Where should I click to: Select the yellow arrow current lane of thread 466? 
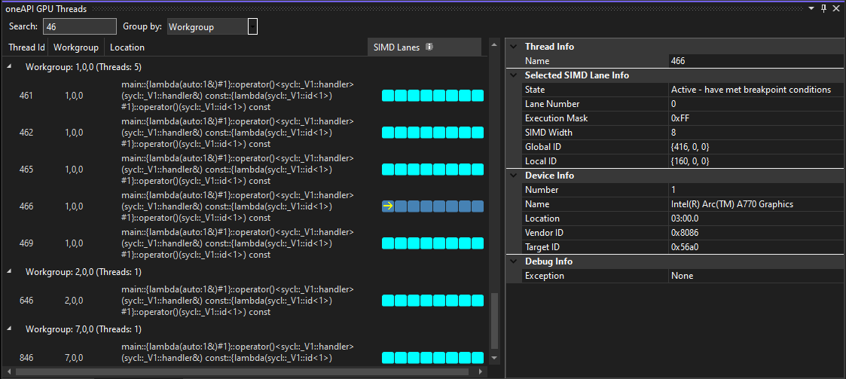pos(387,206)
